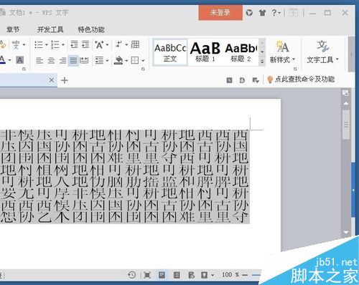Expand borders dropdown arrow
The image size is (359, 285).
pos(143,61)
